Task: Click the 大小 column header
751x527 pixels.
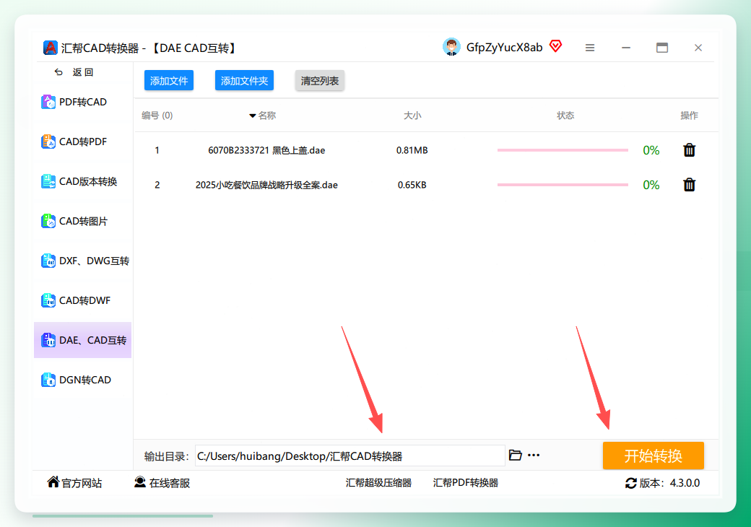Action: 412,116
